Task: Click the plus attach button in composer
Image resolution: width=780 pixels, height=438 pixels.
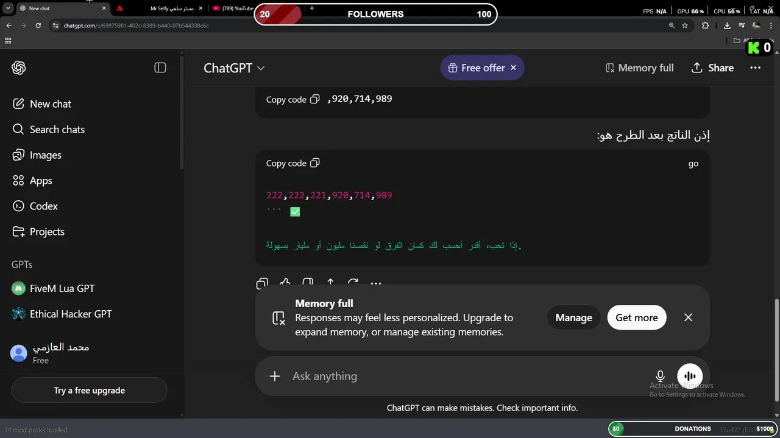Action: click(x=275, y=377)
